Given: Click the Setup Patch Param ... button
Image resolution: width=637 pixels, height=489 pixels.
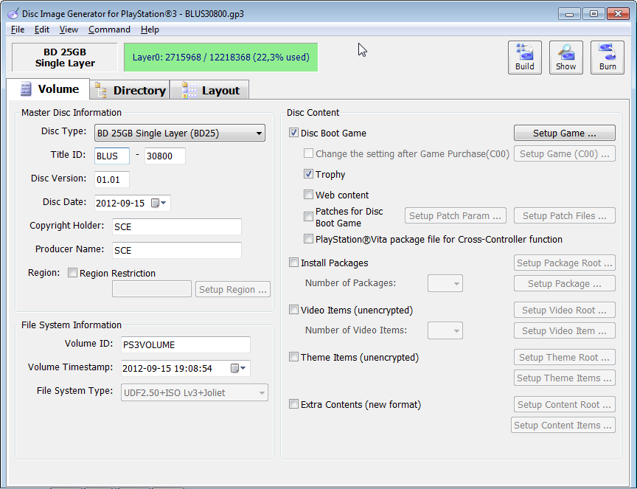Looking at the screenshot, I should click(455, 215).
